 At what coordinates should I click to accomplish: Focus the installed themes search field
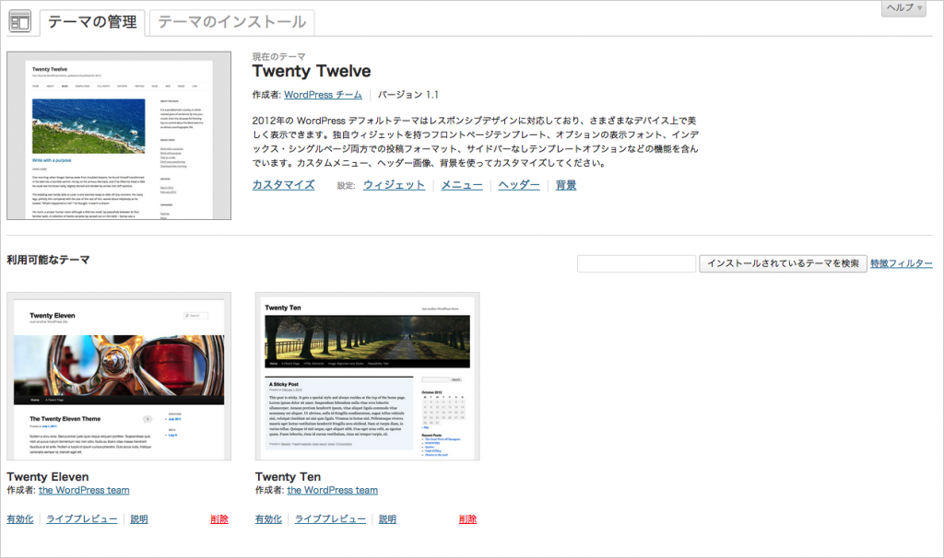(x=636, y=263)
